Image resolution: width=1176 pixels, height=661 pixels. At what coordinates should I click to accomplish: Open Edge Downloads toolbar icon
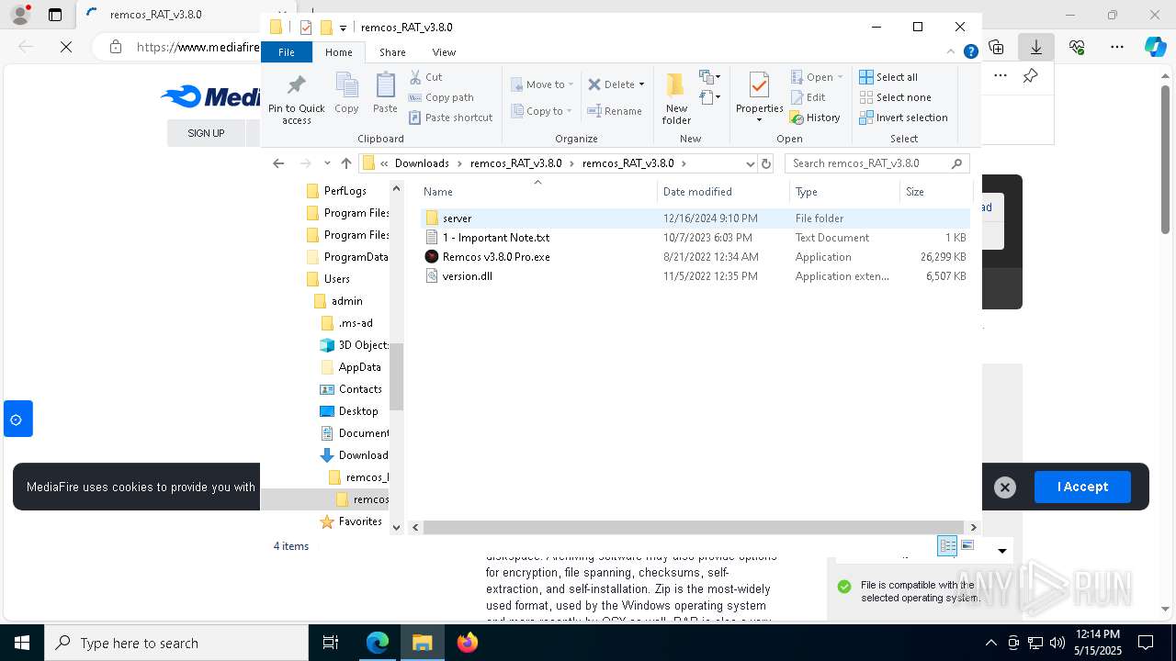click(x=1036, y=46)
